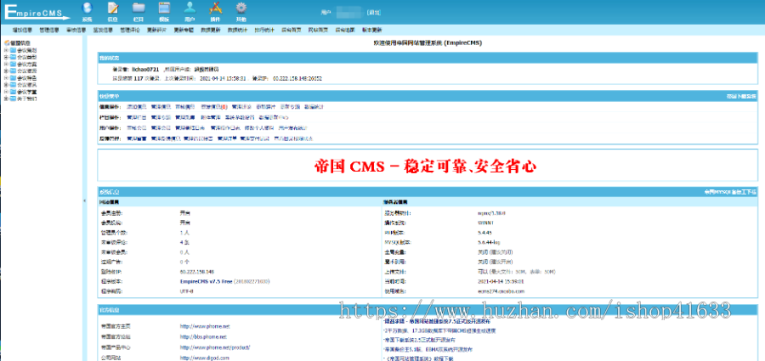765x361 pixels.
Task: Click the login username lichao0721
Action: 146,70
